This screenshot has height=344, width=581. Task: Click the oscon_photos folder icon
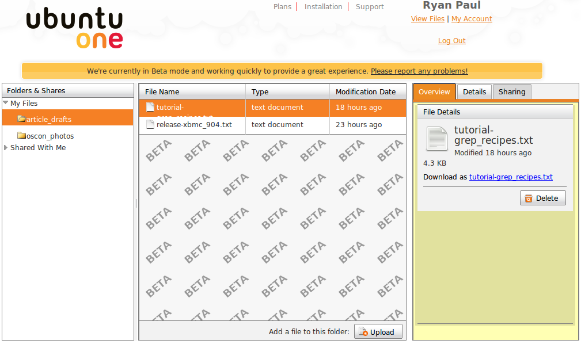(21, 136)
